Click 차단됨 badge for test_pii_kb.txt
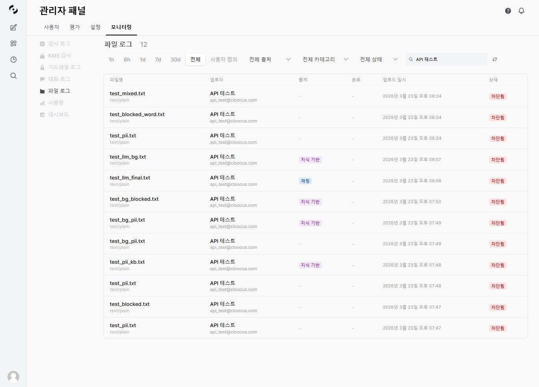Screen dimensions: 539x387 pos(498,265)
